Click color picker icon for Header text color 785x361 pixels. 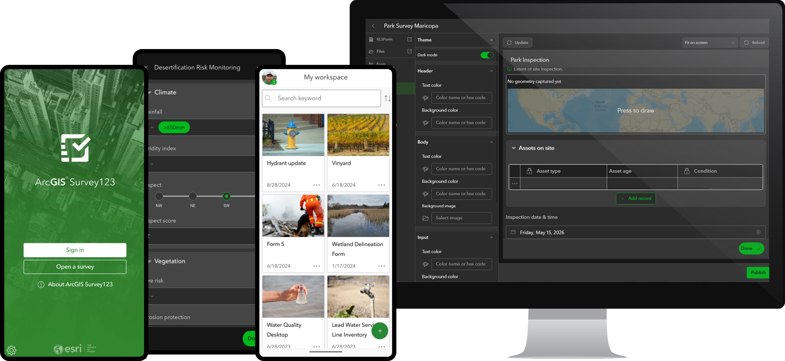tap(425, 98)
